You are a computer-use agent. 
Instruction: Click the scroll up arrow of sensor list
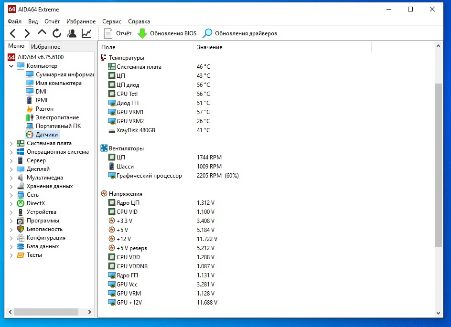[438, 46]
